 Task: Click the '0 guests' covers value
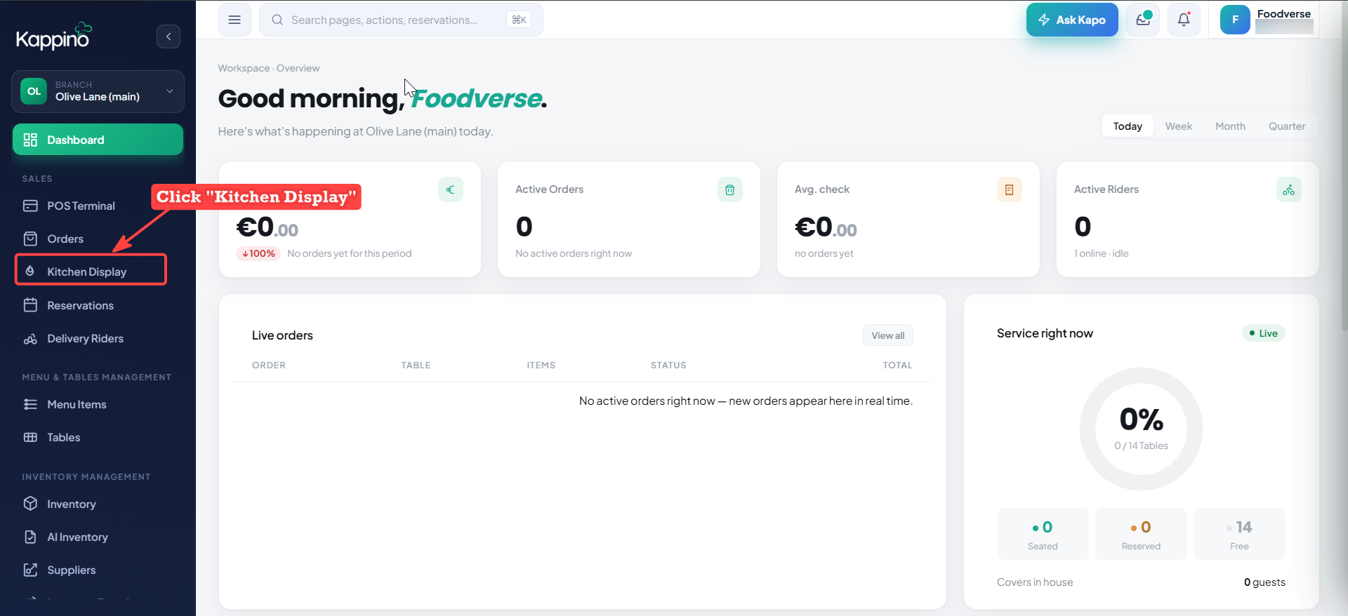point(1264,582)
